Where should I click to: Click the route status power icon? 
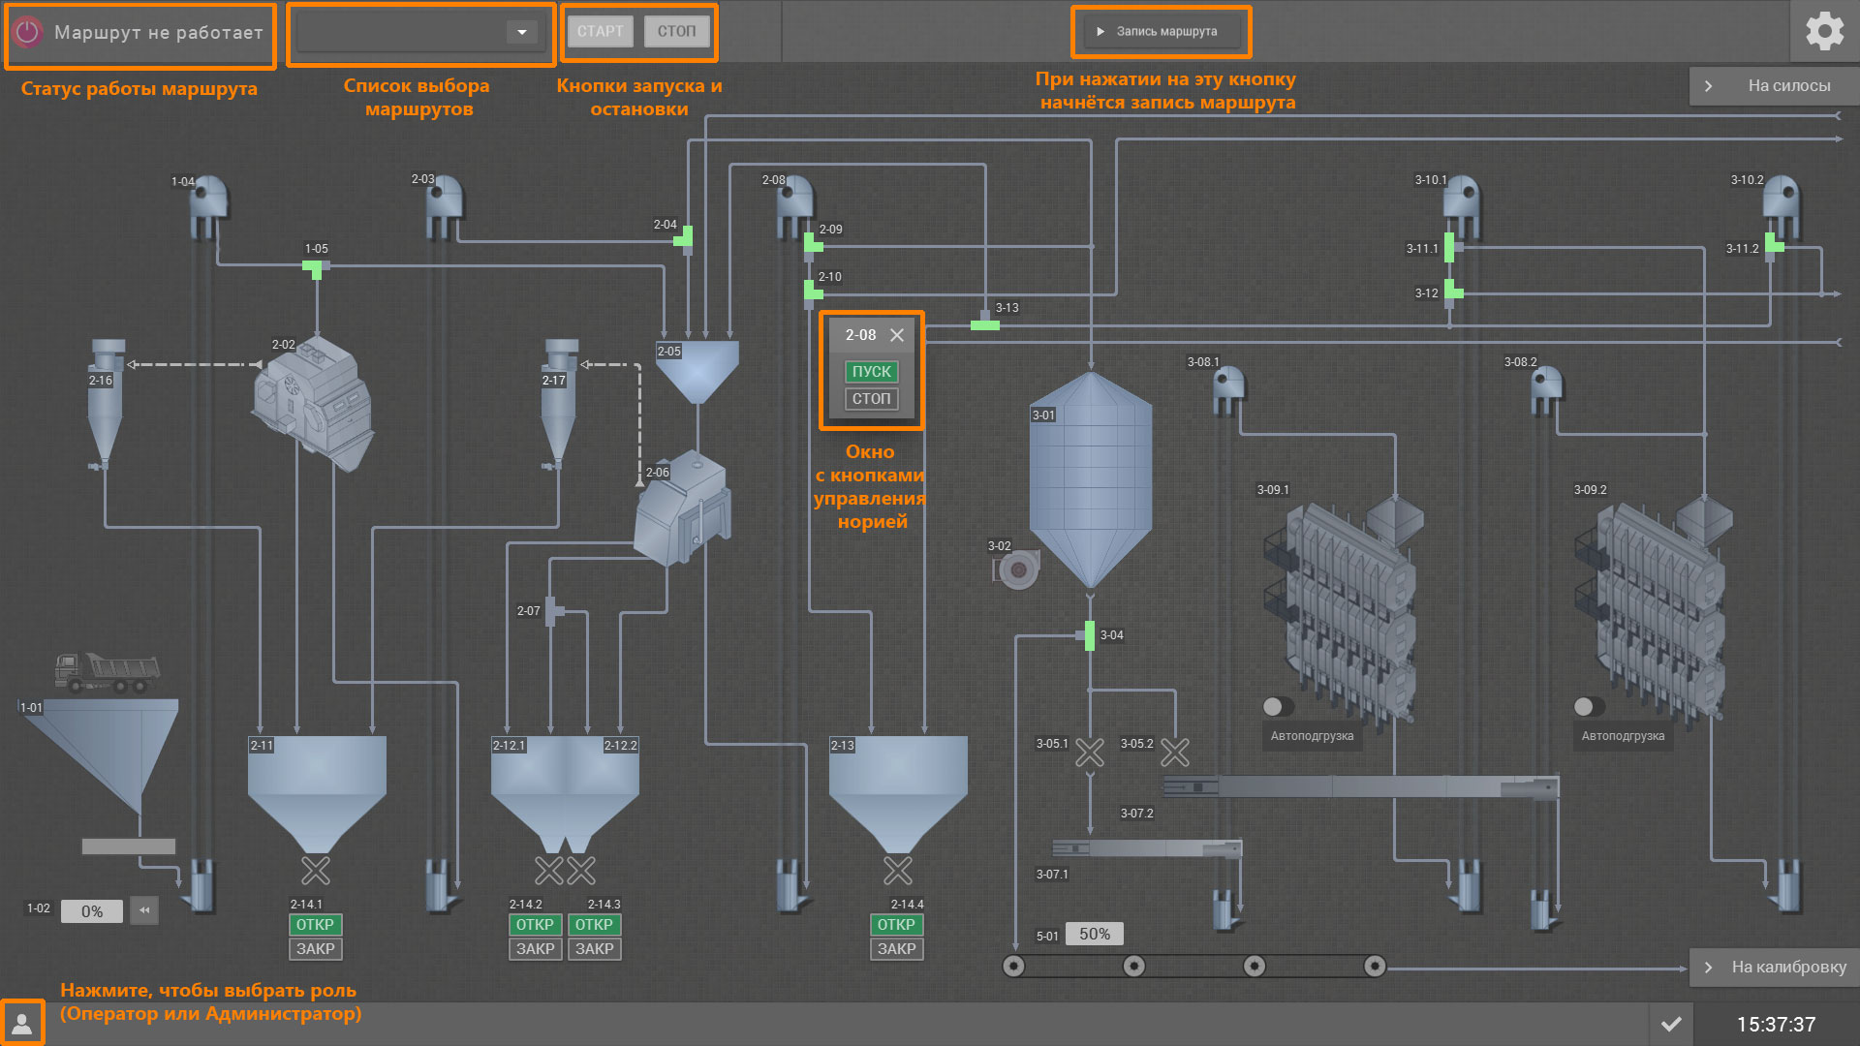[x=28, y=32]
